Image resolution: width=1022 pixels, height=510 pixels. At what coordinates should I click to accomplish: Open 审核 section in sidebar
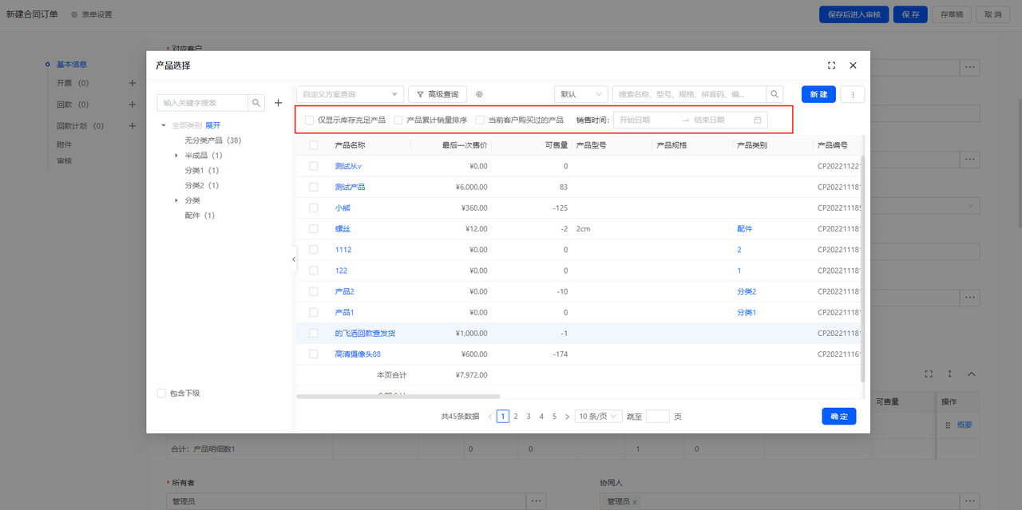(x=64, y=160)
